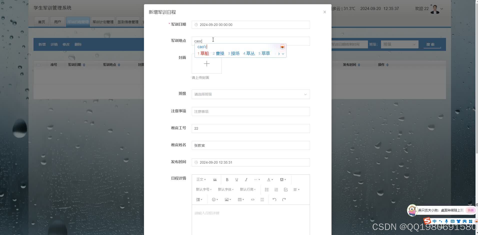The height and width of the screenshot is (235, 478).
Task: Open the code view icon in editor
Action: coord(252,199)
